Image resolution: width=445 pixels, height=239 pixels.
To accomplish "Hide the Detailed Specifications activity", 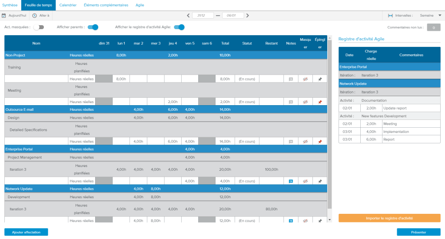I will tap(305, 142).
